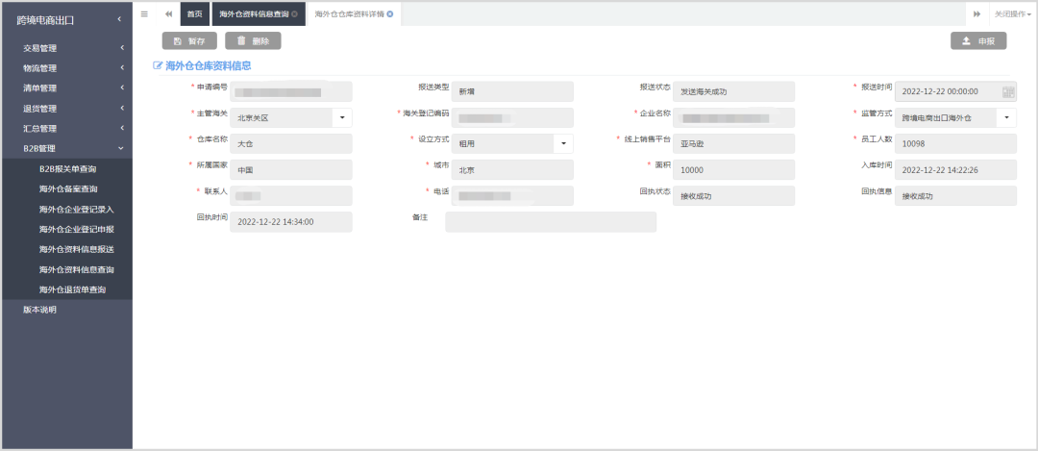Screen dimensions: 1038x451
Task: Click the 申报 submit button
Action: 978,41
